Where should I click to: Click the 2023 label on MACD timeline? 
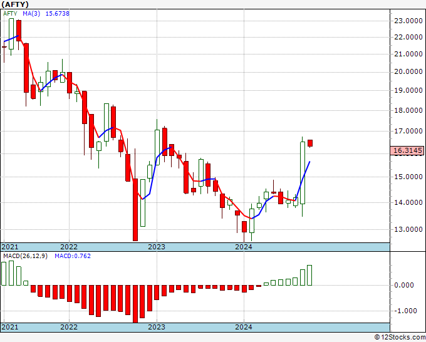(x=157, y=327)
